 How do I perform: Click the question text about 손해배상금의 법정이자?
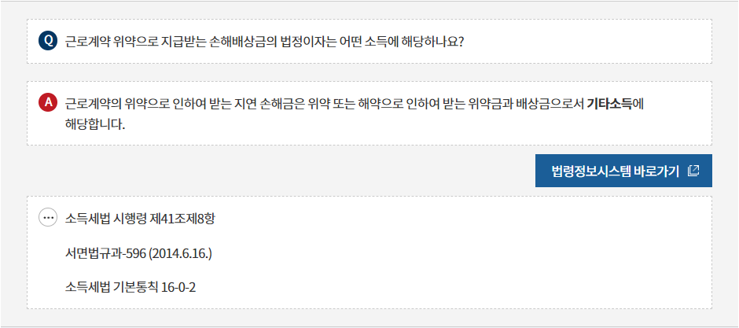[x=264, y=42]
